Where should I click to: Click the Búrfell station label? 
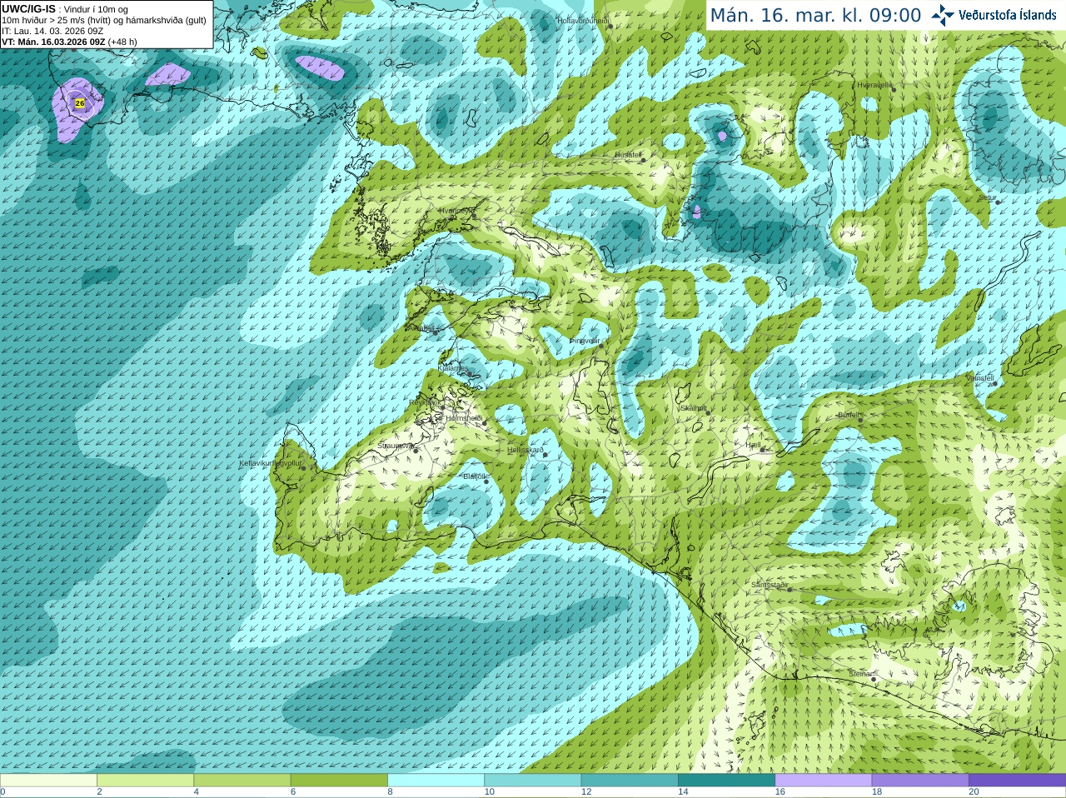849,415
